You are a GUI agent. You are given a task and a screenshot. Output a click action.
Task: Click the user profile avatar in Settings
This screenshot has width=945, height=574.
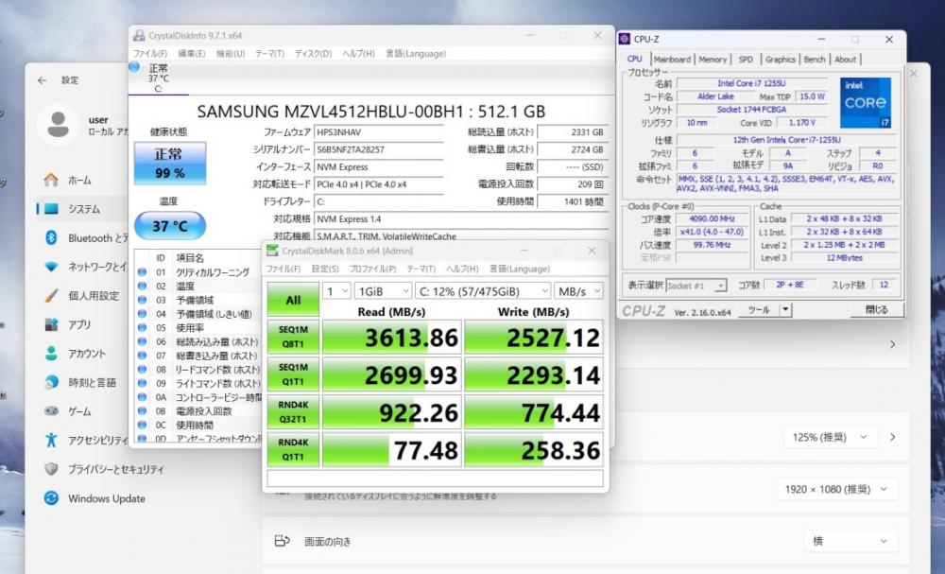click(58, 125)
